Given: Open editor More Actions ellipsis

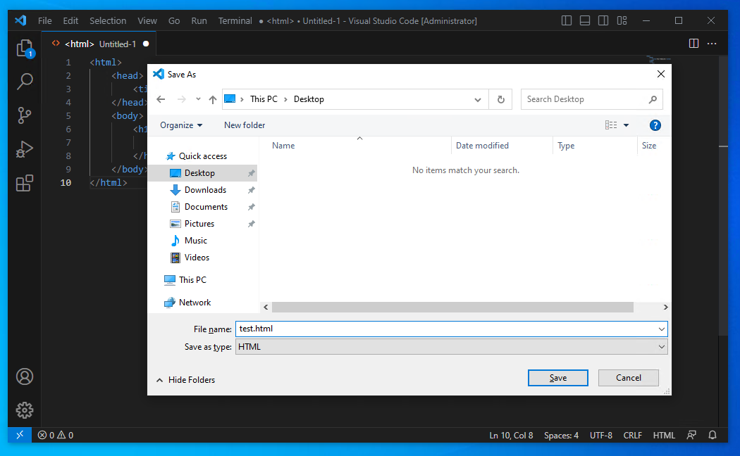Looking at the screenshot, I should (x=712, y=44).
